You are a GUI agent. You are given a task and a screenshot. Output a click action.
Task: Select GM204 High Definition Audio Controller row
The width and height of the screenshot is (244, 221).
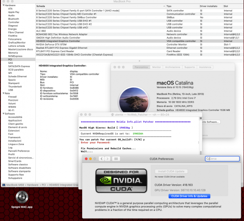(139, 38)
